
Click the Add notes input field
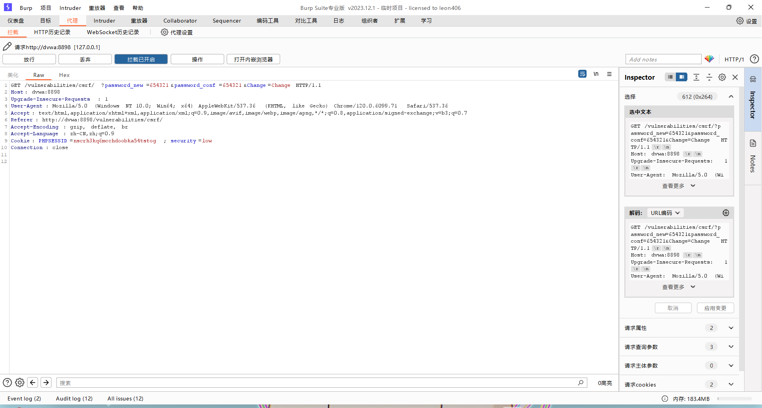pyautogui.click(x=663, y=59)
